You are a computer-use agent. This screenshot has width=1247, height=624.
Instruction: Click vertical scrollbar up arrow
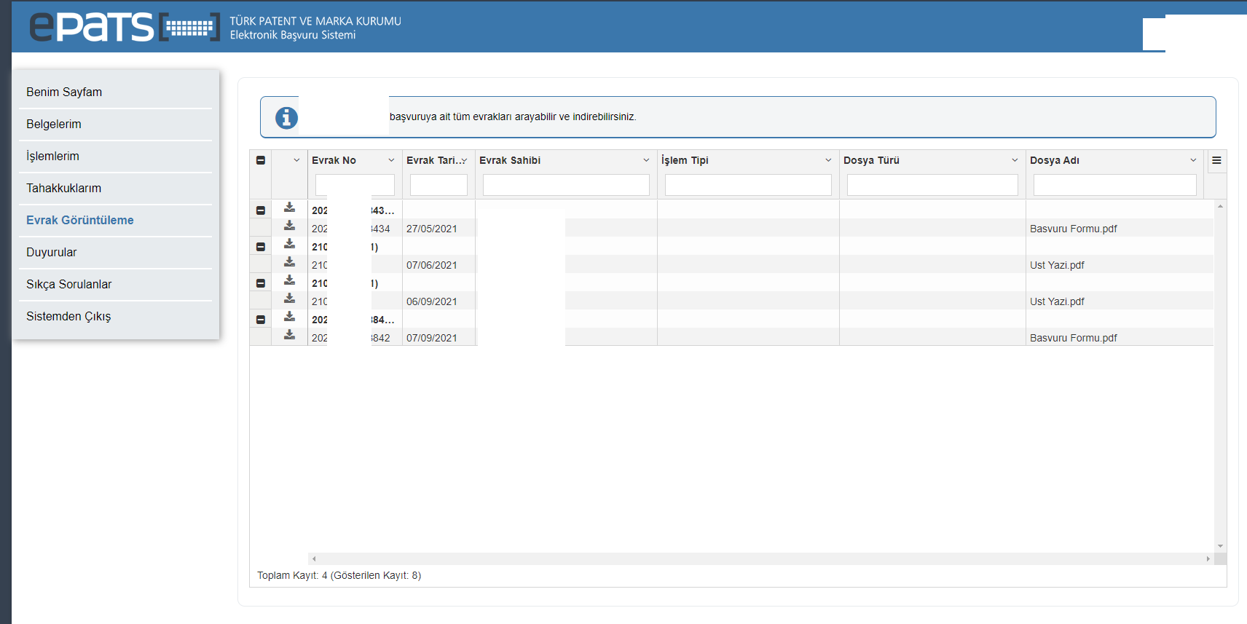pos(1220,206)
